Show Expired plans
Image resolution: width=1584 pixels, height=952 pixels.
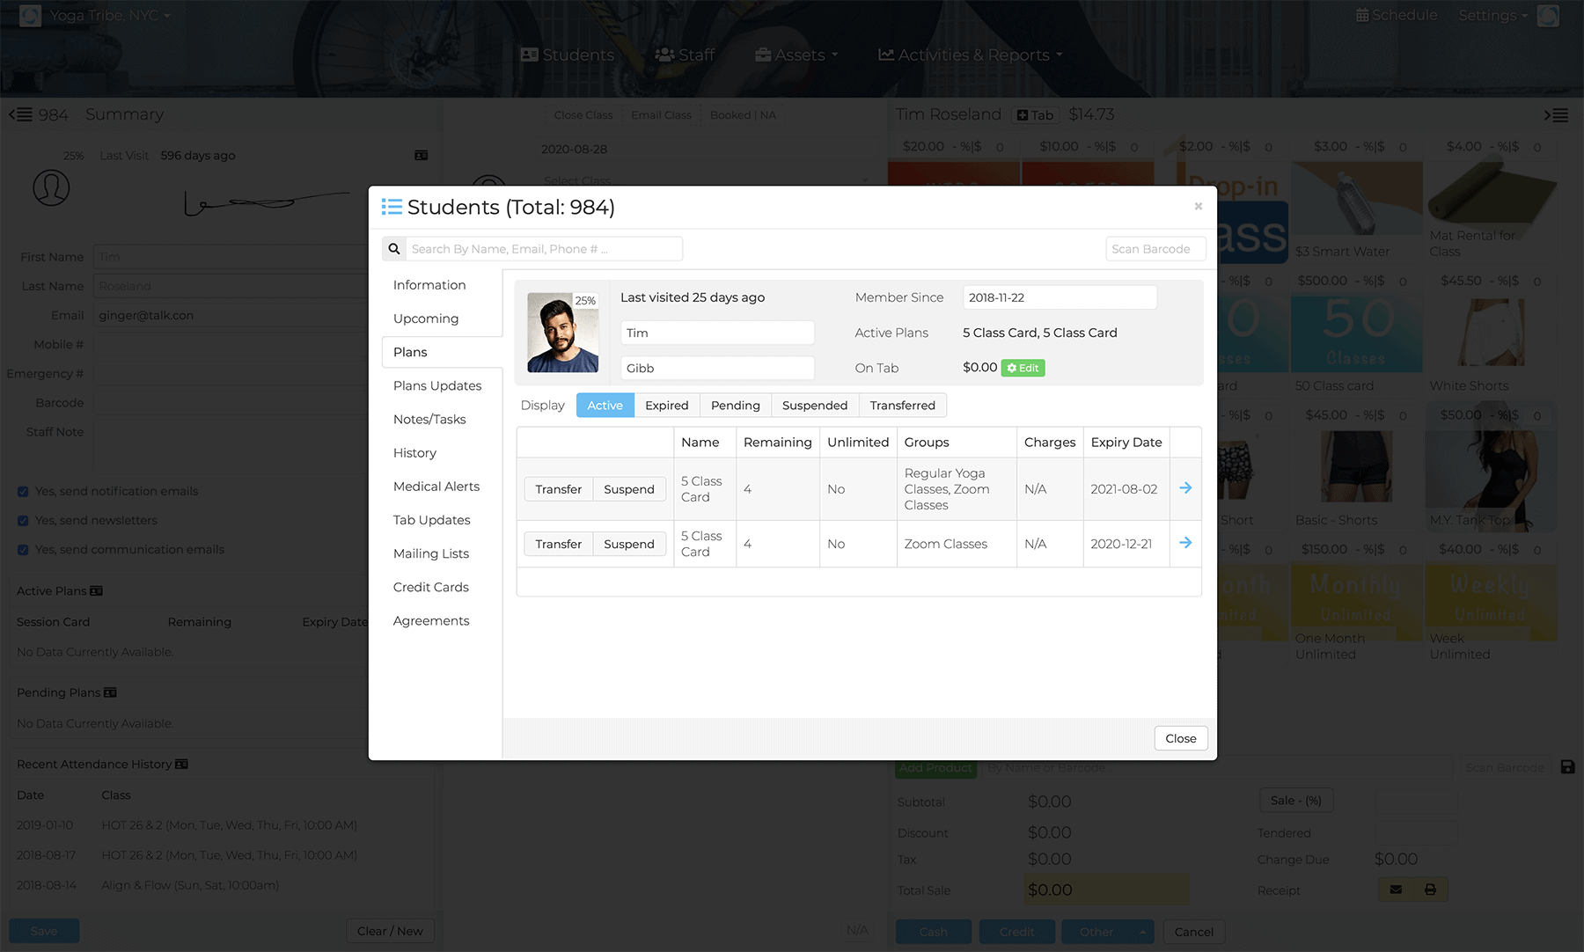(667, 405)
